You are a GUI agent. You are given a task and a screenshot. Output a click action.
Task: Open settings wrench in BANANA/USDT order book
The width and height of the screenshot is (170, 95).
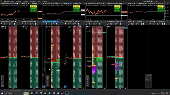click(22, 24)
